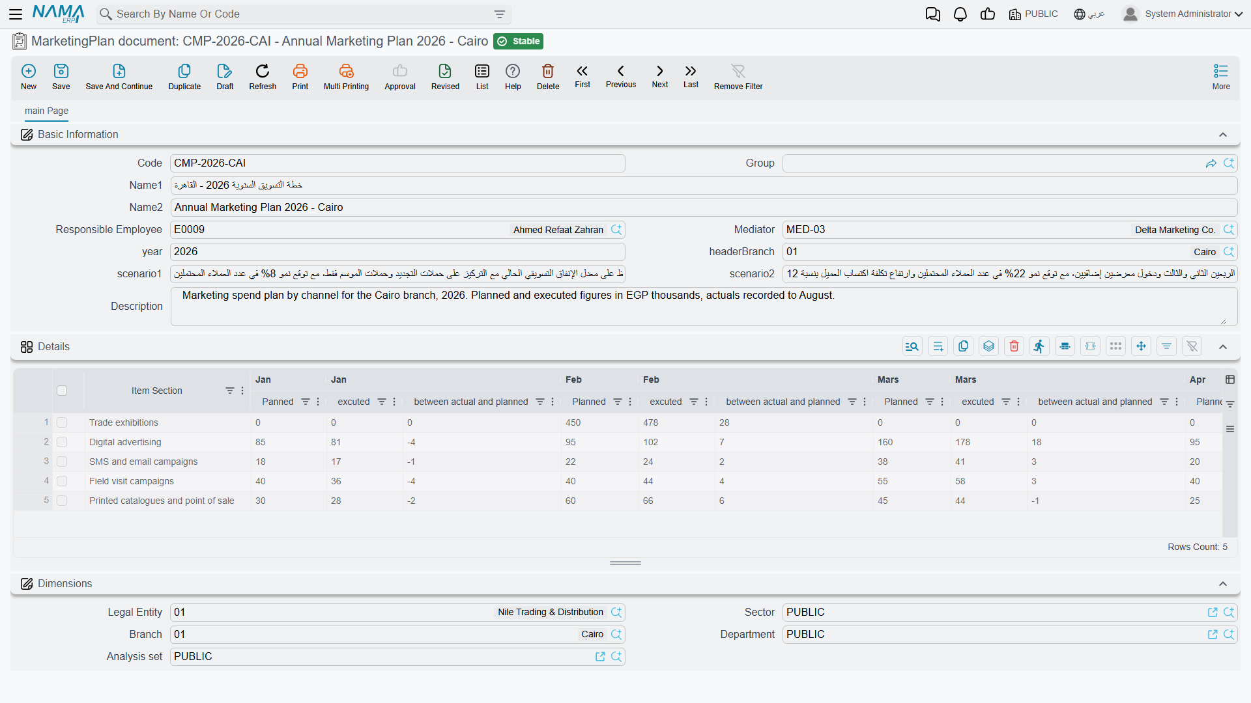Collapse the Dimensions section

click(x=1223, y=584)
